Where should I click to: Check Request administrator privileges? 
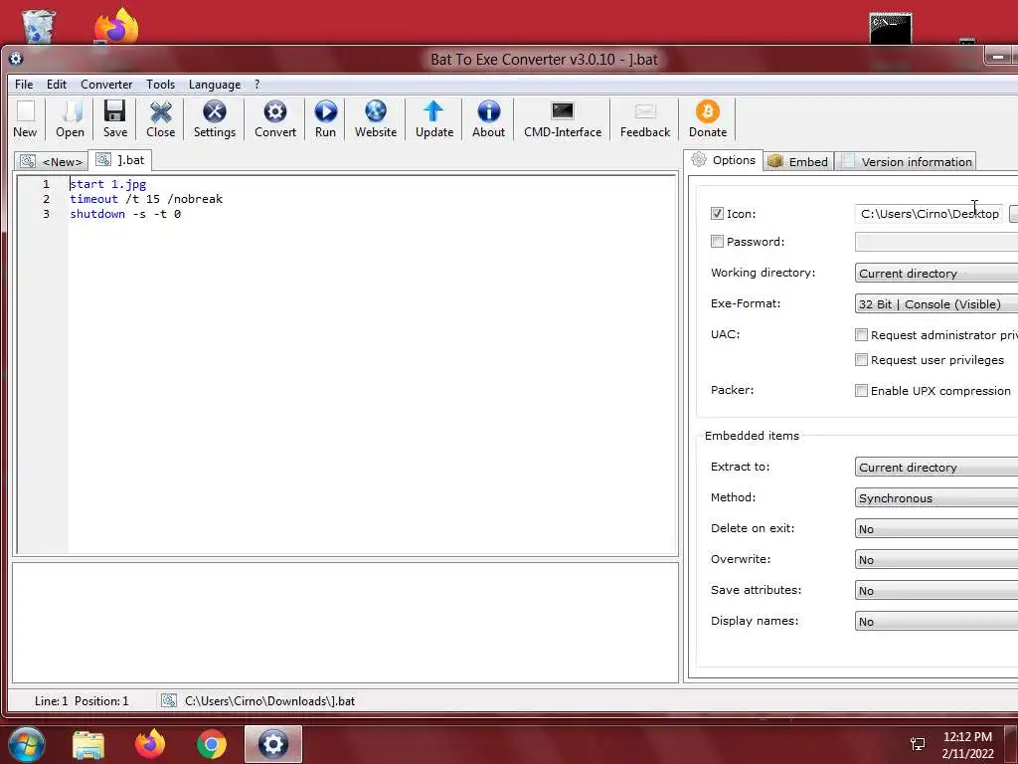click(861, 334)
